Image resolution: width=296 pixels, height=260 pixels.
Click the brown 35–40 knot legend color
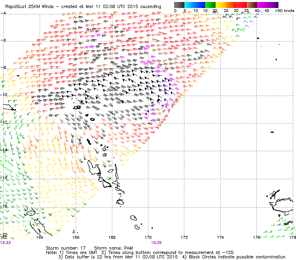[252, 5]
